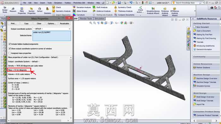
Task: Open Consumer Product Tutorials link
Action: click(x=207, y=115)
